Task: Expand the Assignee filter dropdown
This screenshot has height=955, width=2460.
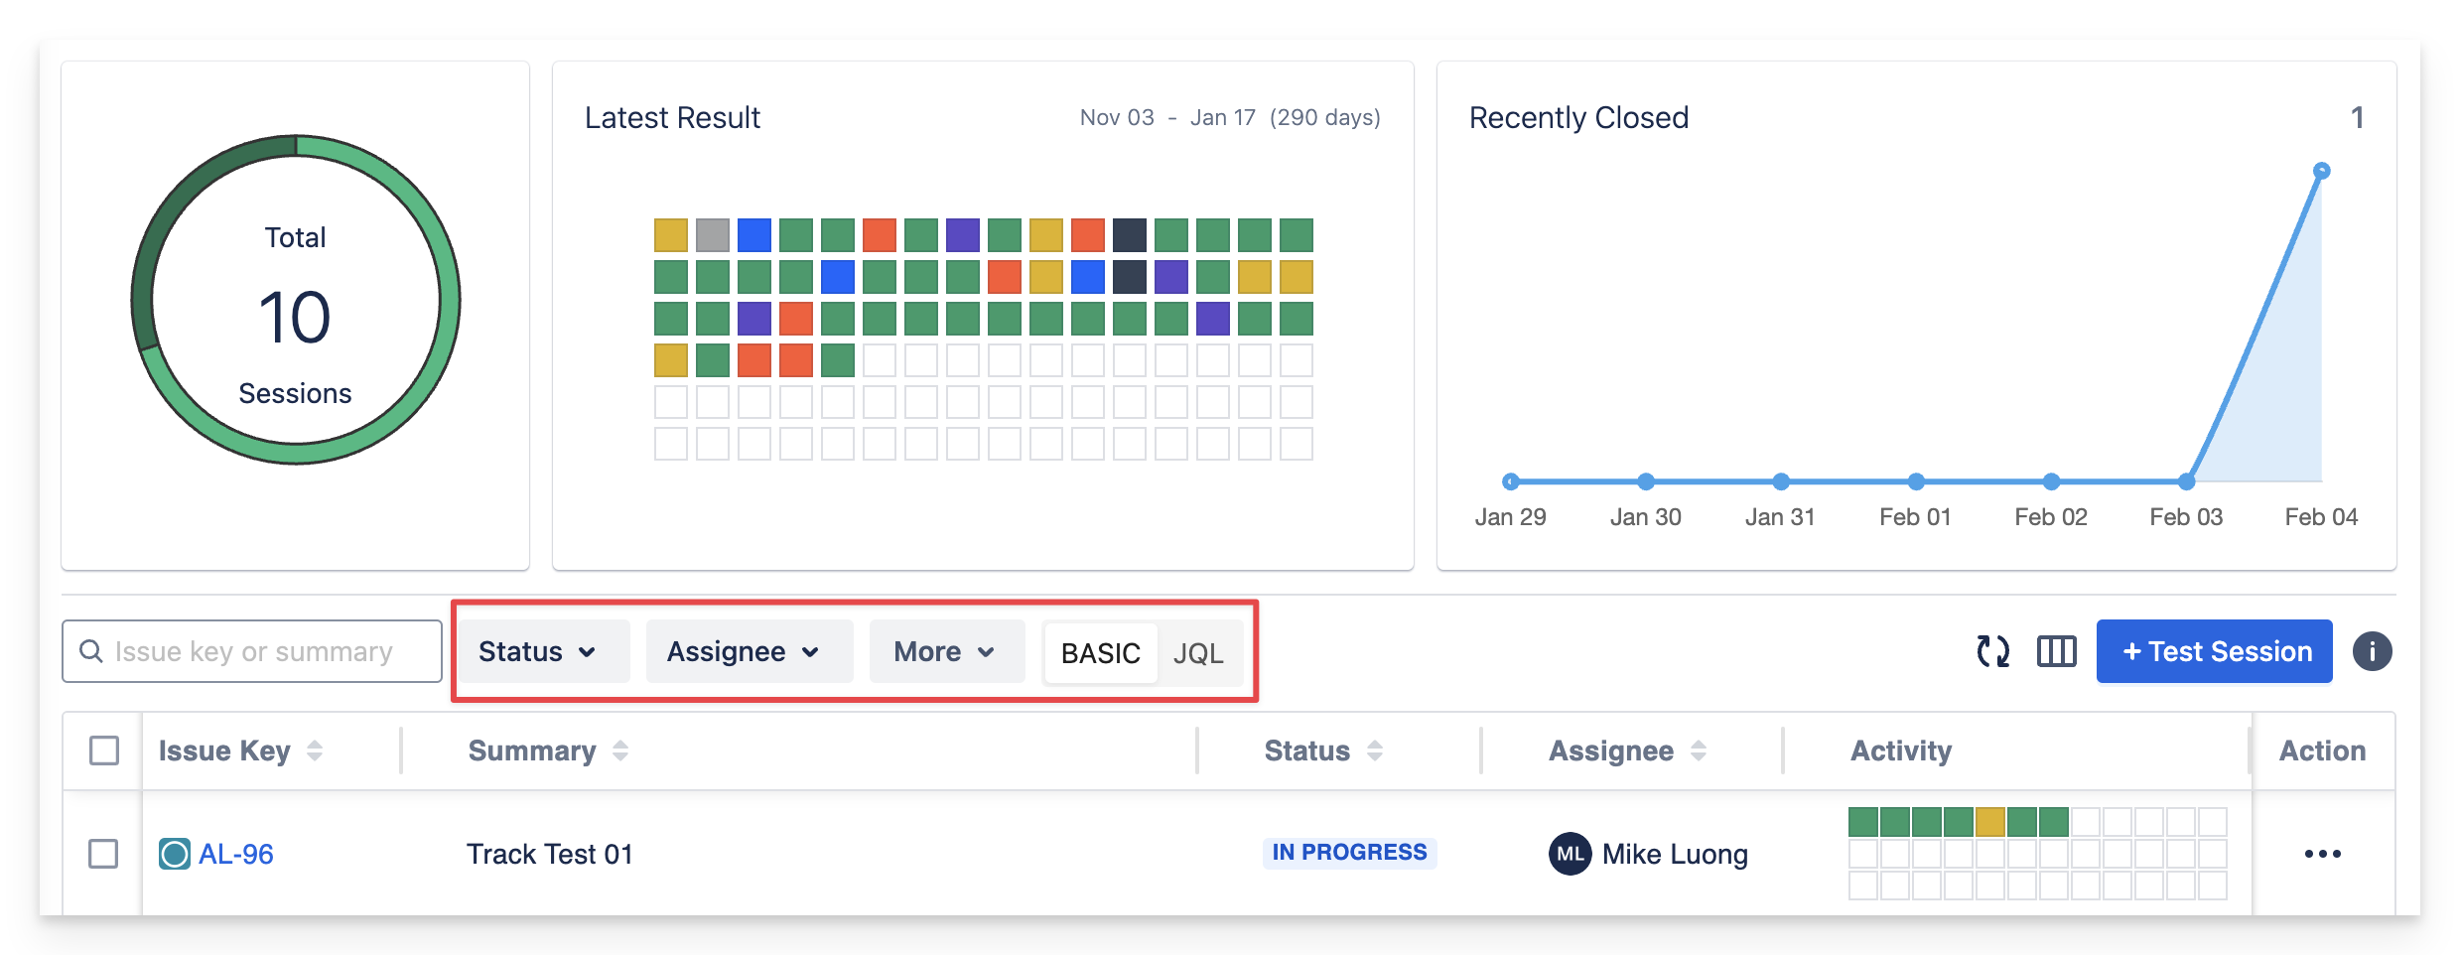Action: pos(750,651)
